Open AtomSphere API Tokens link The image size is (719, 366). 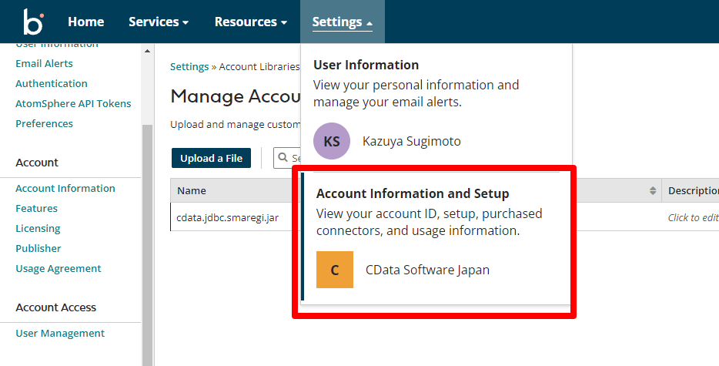point(73,103)
